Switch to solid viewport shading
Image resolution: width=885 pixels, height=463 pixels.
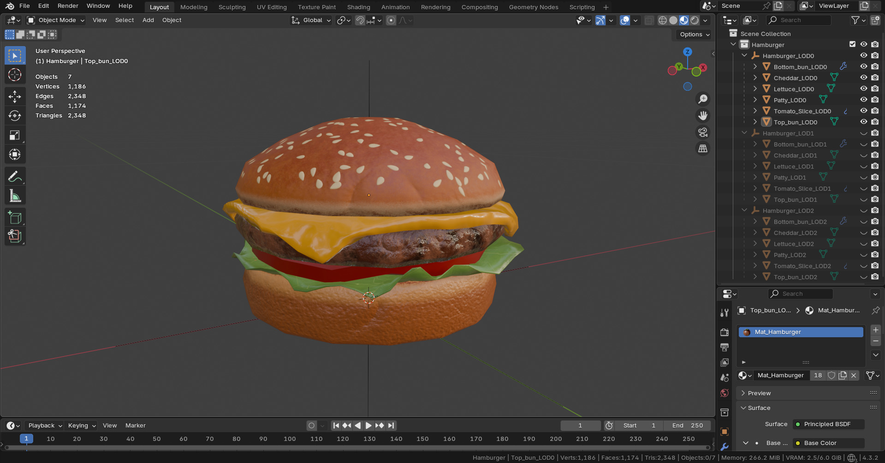(673, 20)
